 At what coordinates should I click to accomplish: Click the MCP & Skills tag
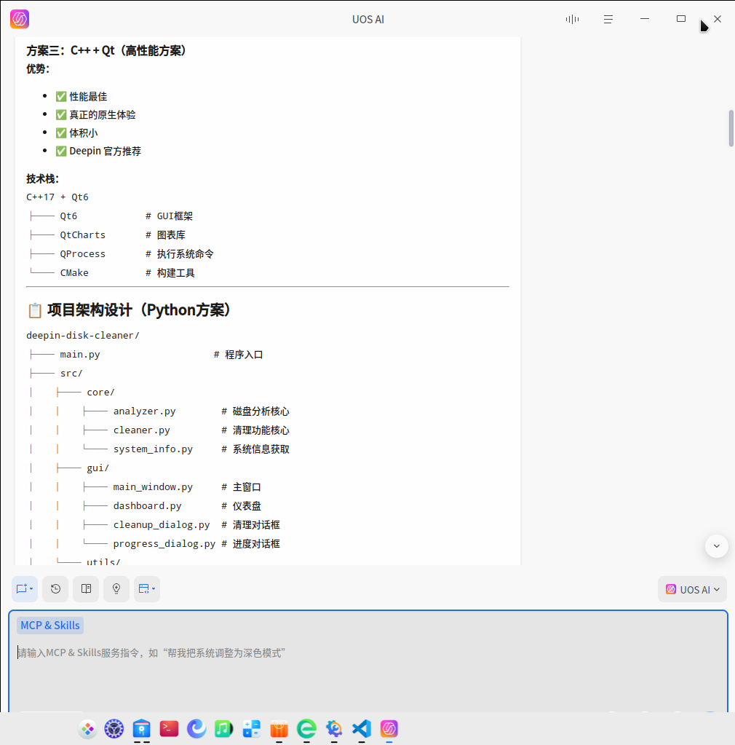pyautogui.click(x=50, y=626)
